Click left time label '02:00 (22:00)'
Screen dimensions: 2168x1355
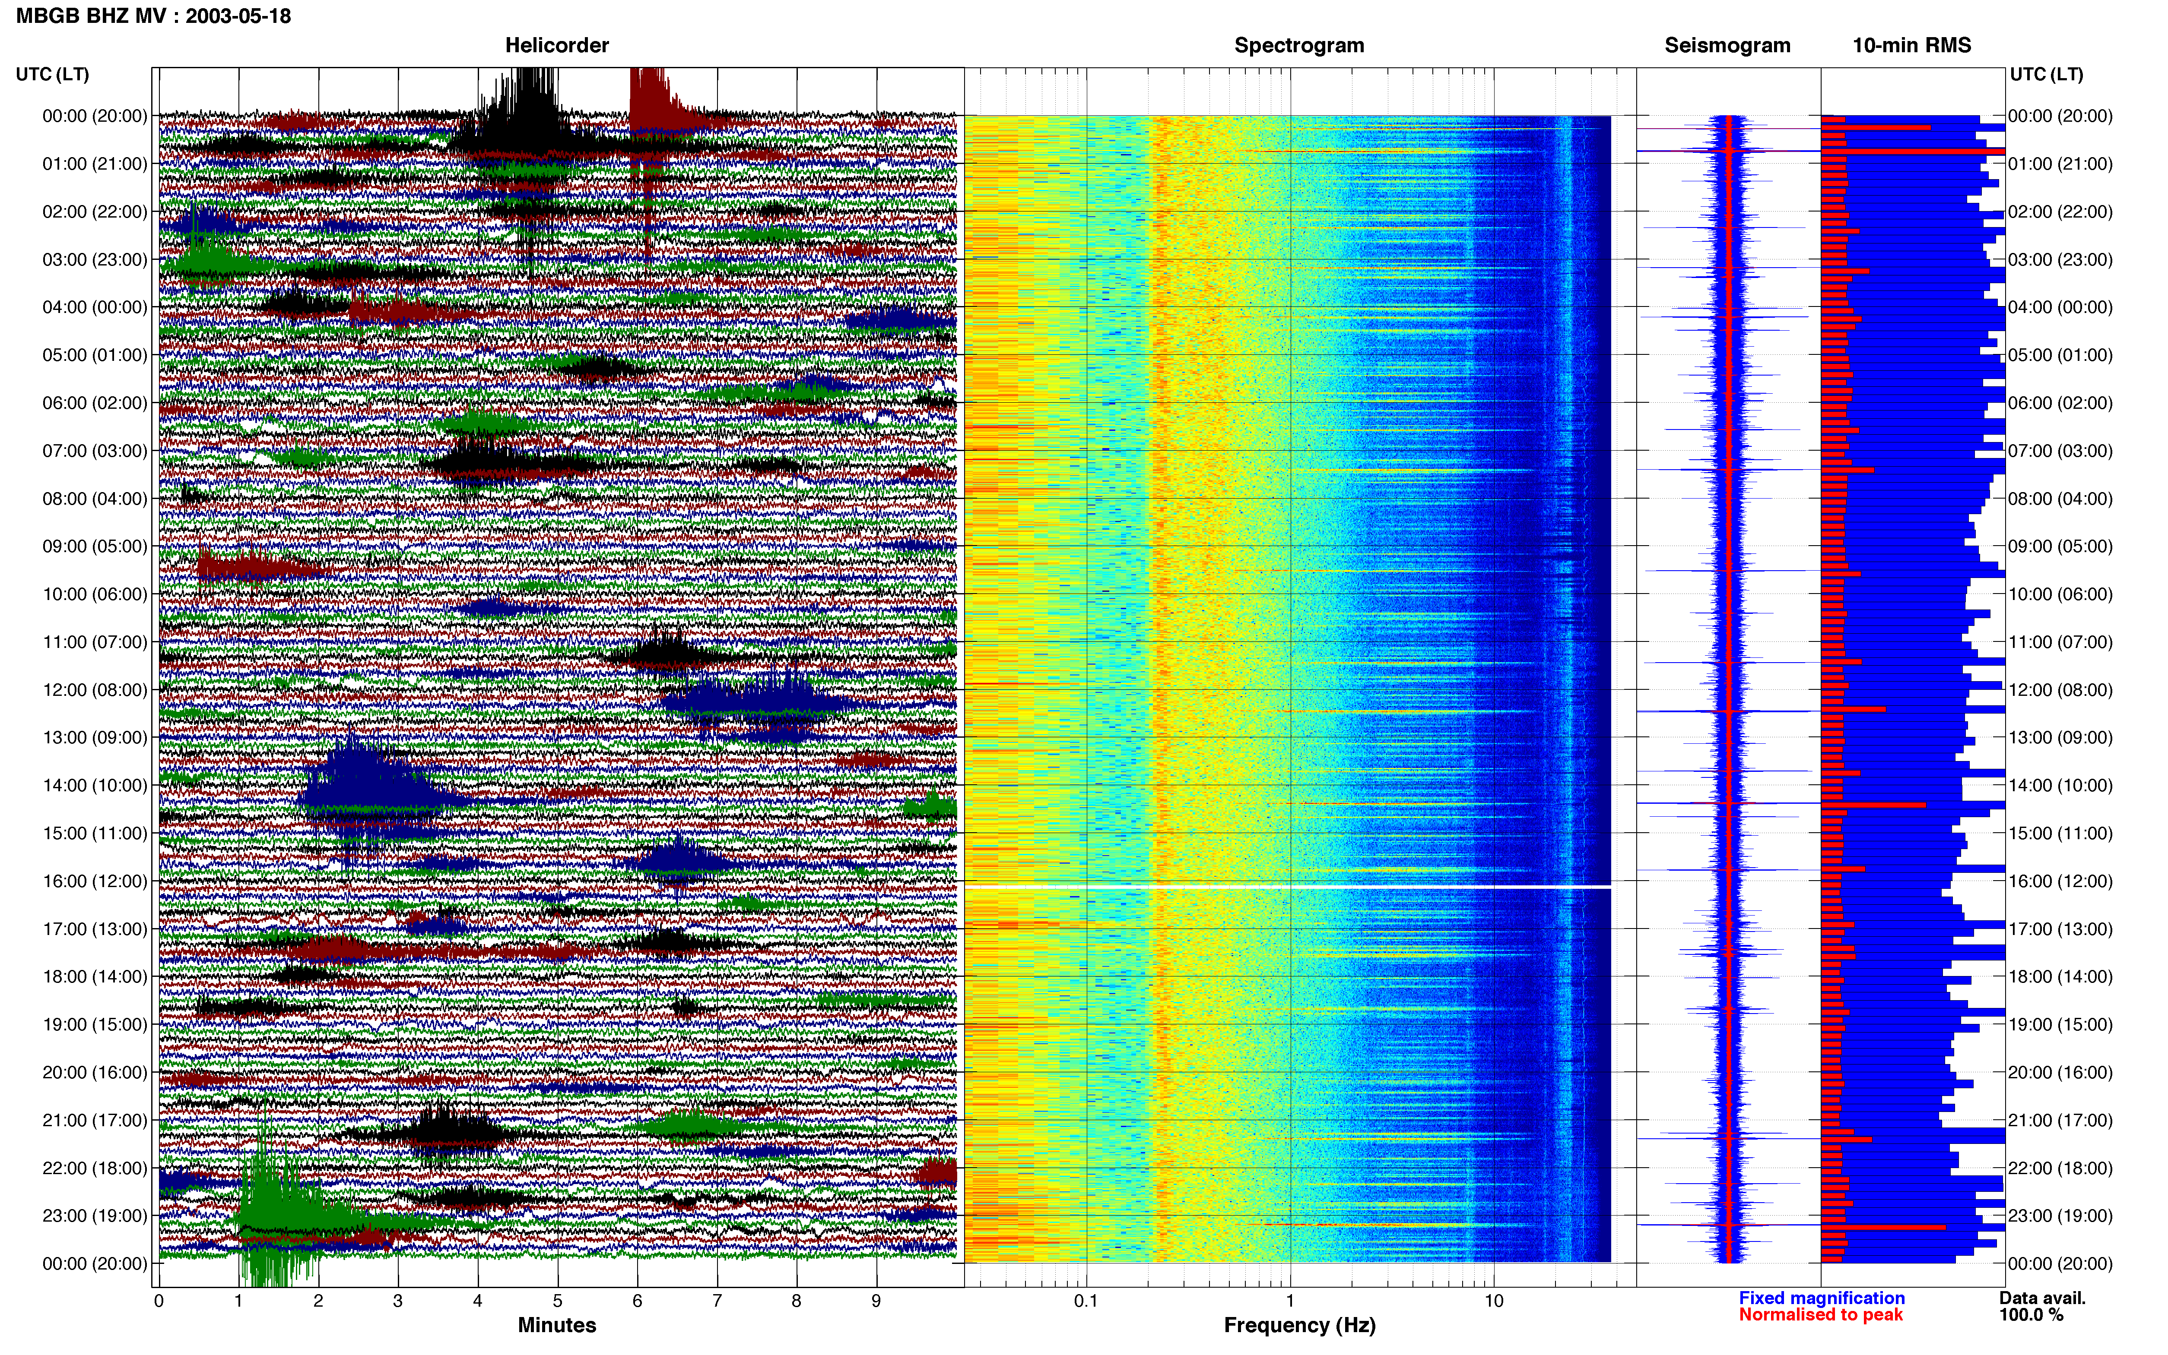[95, 212]
